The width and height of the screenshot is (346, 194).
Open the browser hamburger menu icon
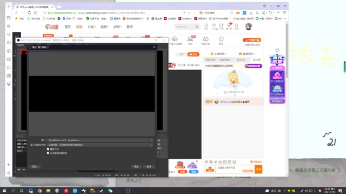click(285, 13)
